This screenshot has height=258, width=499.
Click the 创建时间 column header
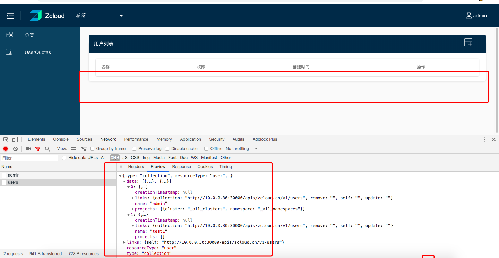[x=301, y=67]
